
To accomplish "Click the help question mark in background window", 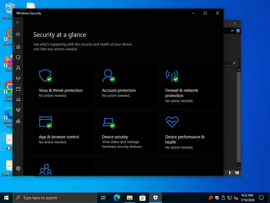I will (x=238, y=31).
